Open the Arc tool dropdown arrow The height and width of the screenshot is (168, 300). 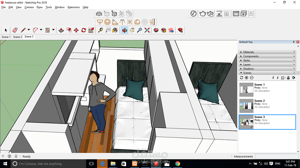pos(41,30)
